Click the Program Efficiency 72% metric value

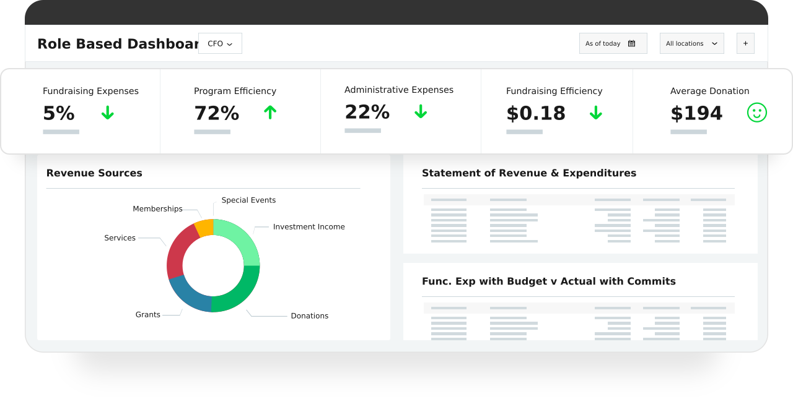pos(216,113)
